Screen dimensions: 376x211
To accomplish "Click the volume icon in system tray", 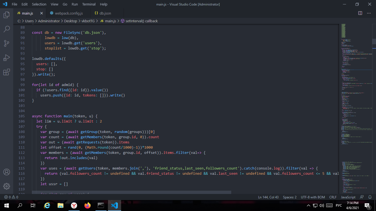I will point(321,206).
